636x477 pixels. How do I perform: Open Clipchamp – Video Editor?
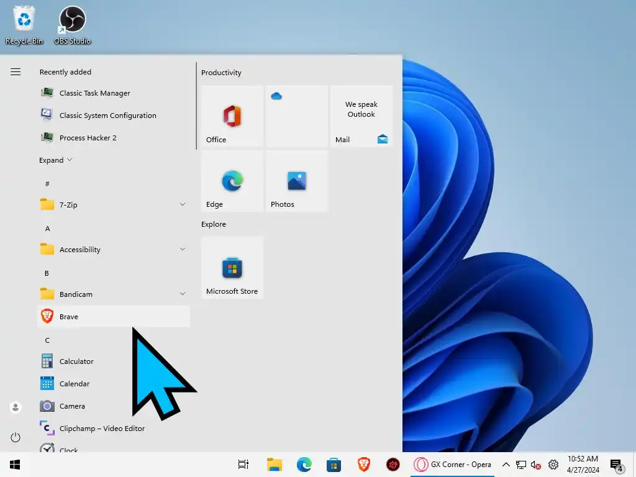tap(114, 428)
